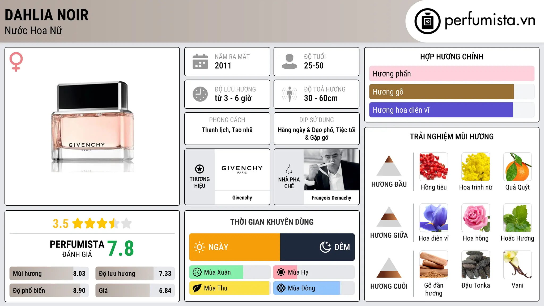
Task: Click the Givenchy Paris brand logo
Action: click(242, 169)
